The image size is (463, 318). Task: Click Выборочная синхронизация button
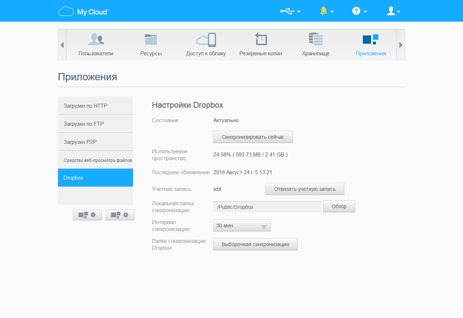[255, 244]
